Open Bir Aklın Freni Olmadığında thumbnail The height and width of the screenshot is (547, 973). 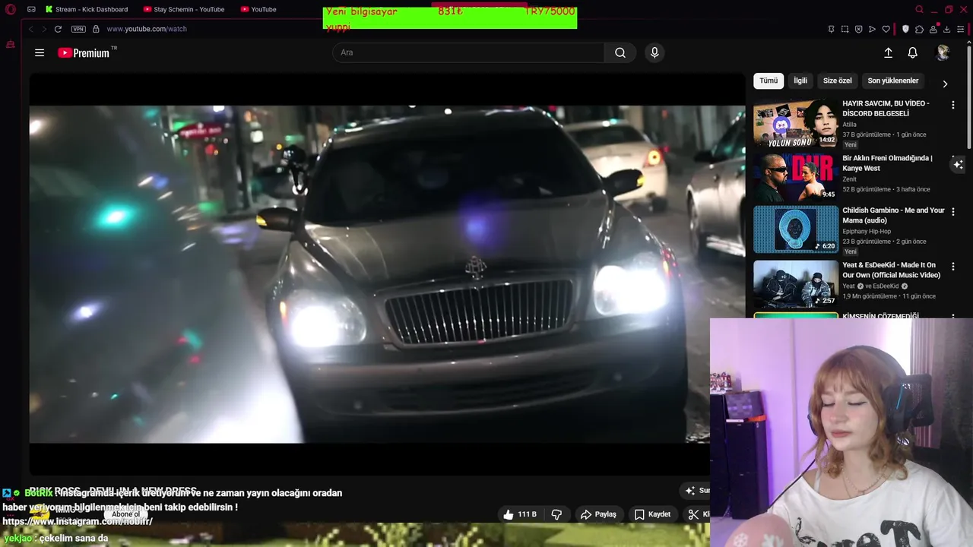(x=796, y=177)
